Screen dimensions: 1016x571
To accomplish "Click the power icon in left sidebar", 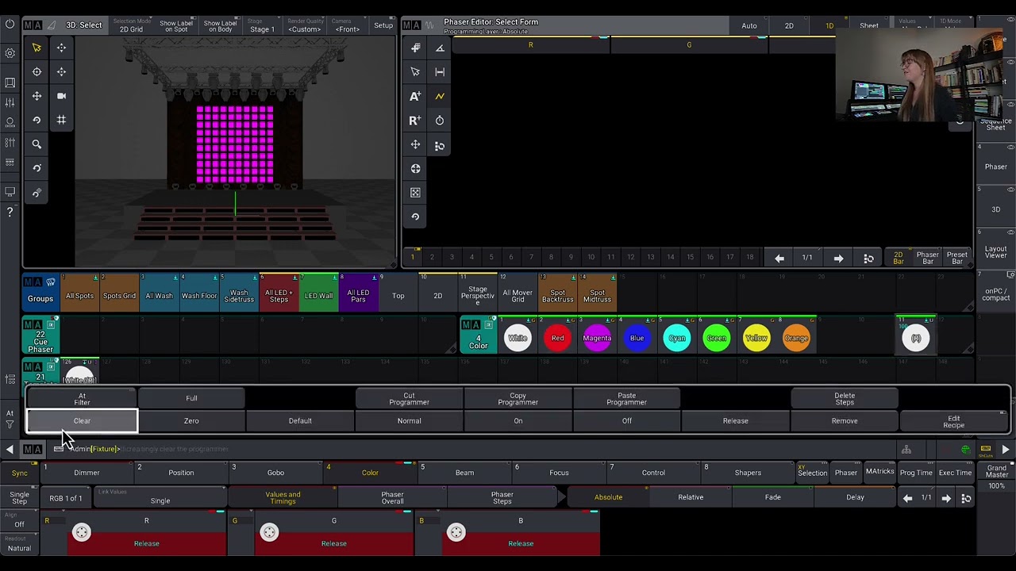I will coord(10,25).
